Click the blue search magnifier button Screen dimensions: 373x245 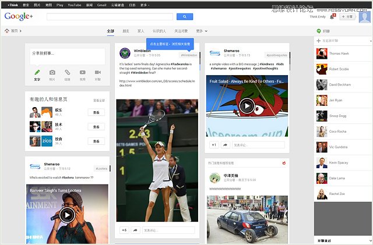(x=185, y=17)
